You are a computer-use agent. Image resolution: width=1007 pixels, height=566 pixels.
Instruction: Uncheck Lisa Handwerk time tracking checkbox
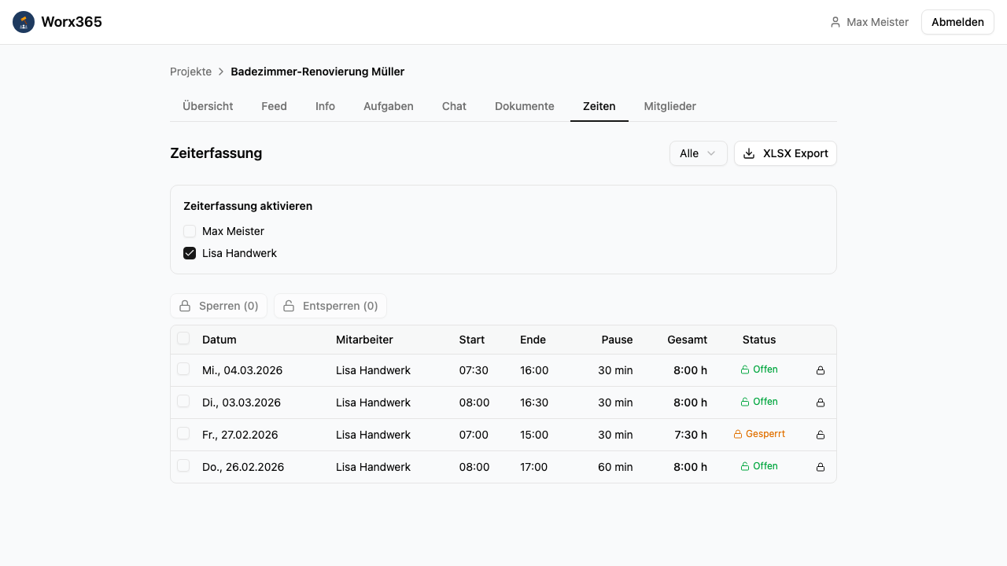[190, 253]
